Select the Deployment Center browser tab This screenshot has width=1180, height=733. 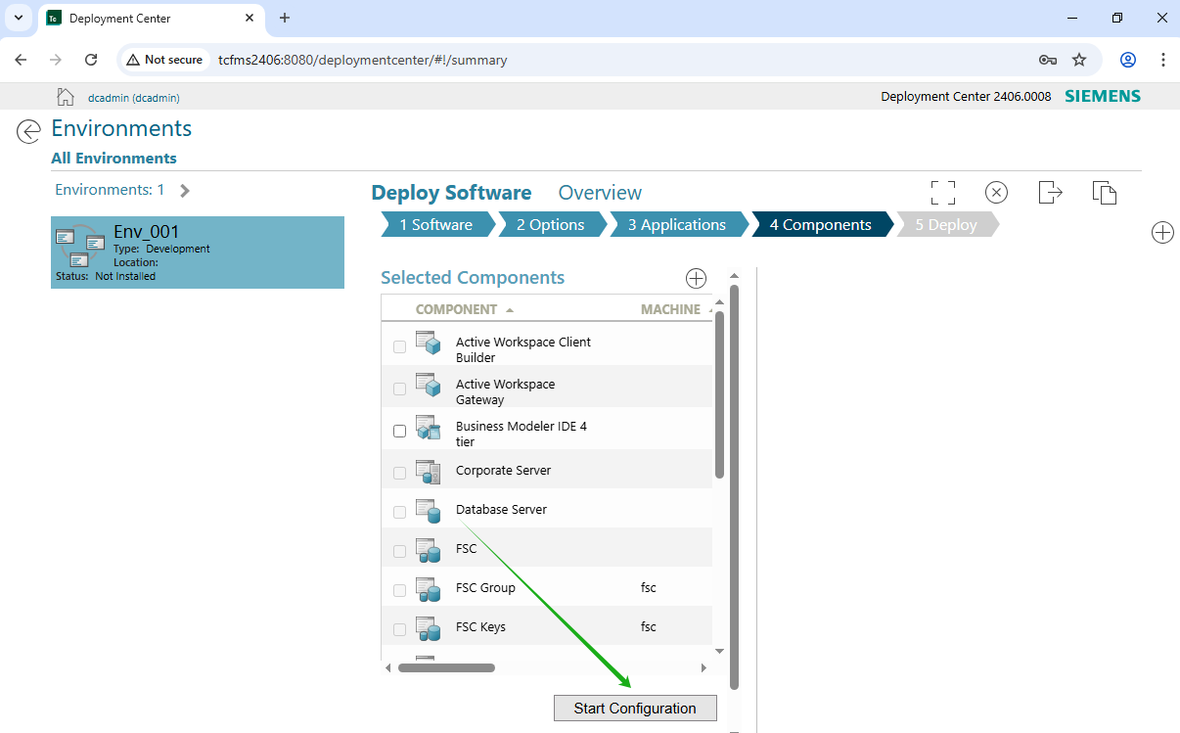(x=152, y=19)
